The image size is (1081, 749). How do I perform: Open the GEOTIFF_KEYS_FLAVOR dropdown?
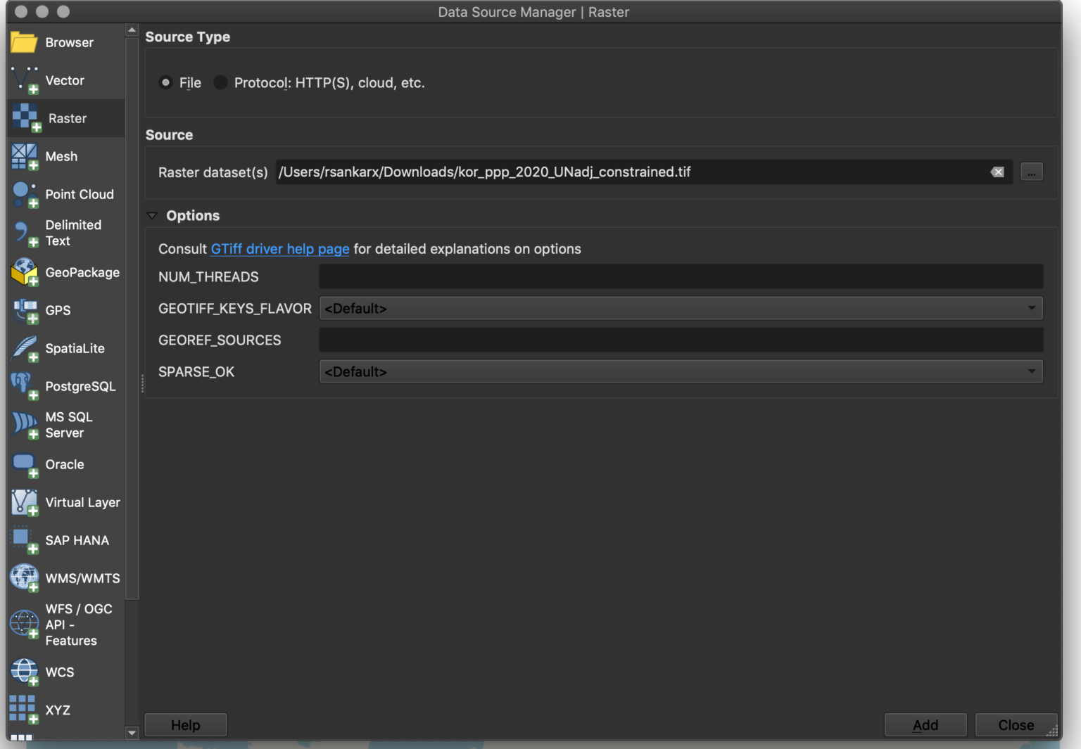click(x=681, y=309)
